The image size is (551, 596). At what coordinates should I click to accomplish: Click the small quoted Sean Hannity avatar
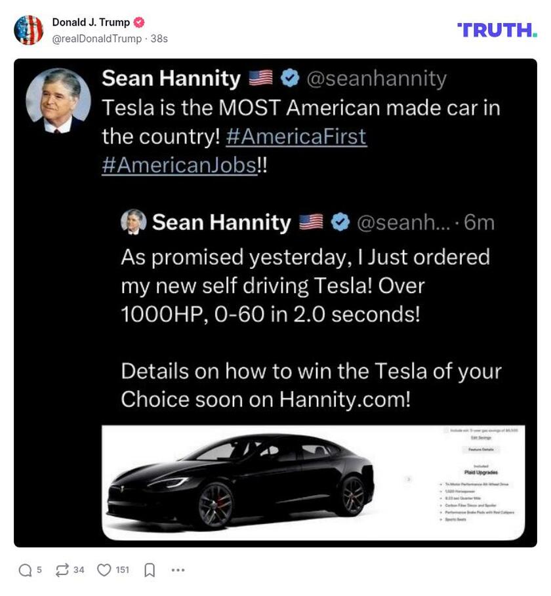click(134, 222)
